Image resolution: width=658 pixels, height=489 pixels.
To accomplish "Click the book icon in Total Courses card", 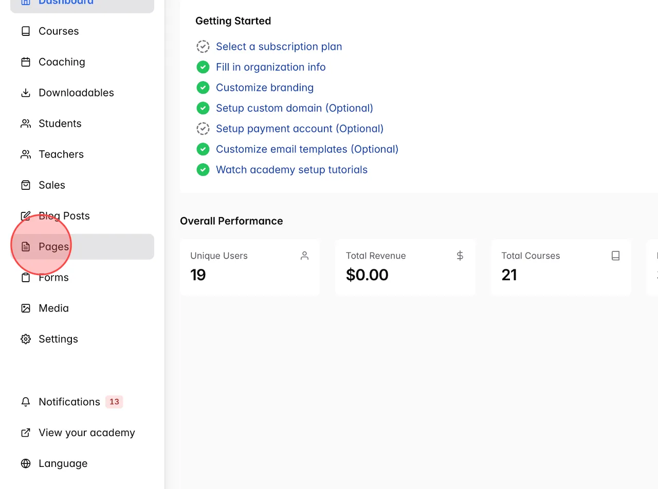I will click(615, 256).
